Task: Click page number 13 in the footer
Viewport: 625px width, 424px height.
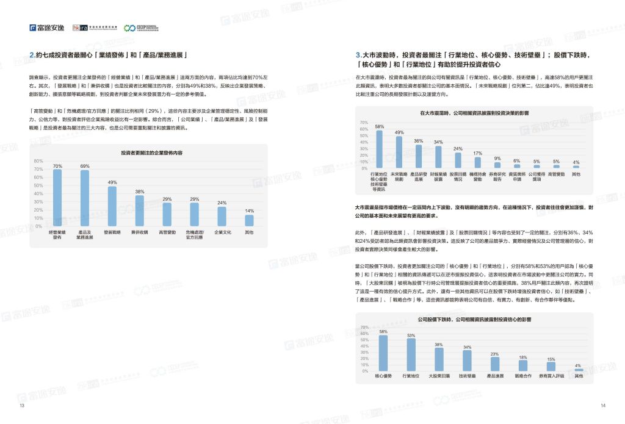Action: pyautogui.click(x=22, y=405)
